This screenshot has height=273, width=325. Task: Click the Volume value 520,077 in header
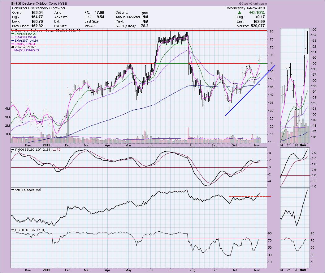258,26
